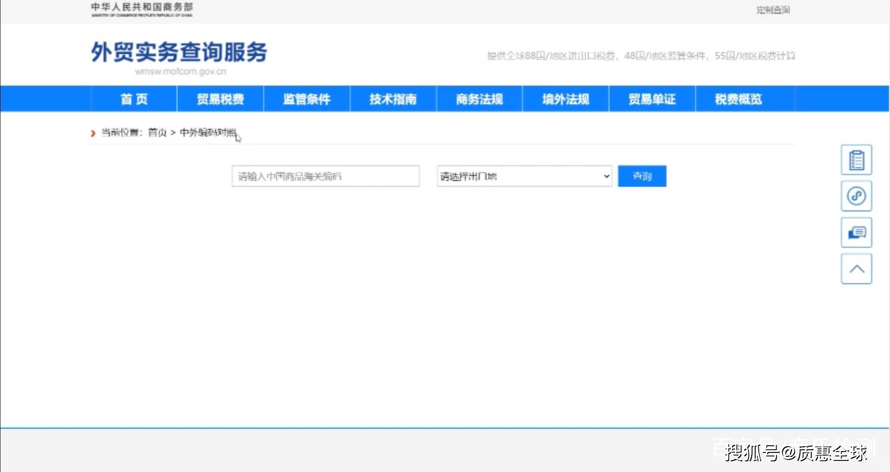The height and width of the screenshot is (472, 890).
Task: Go to the 贸易税费 menu item
Action: coord(220,99)
